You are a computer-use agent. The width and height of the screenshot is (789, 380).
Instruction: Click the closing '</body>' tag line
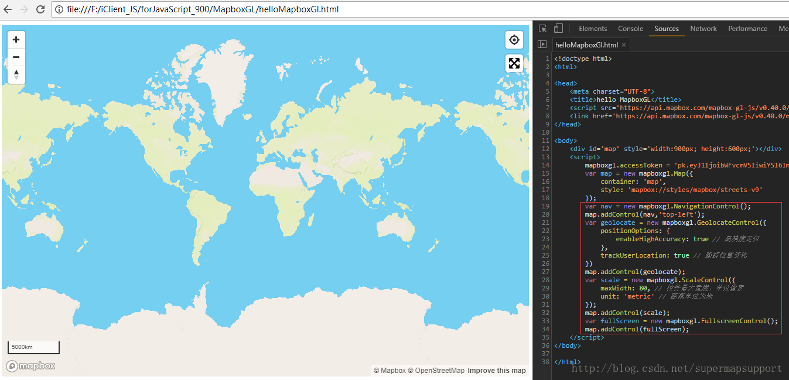click(x=568, y=345)
